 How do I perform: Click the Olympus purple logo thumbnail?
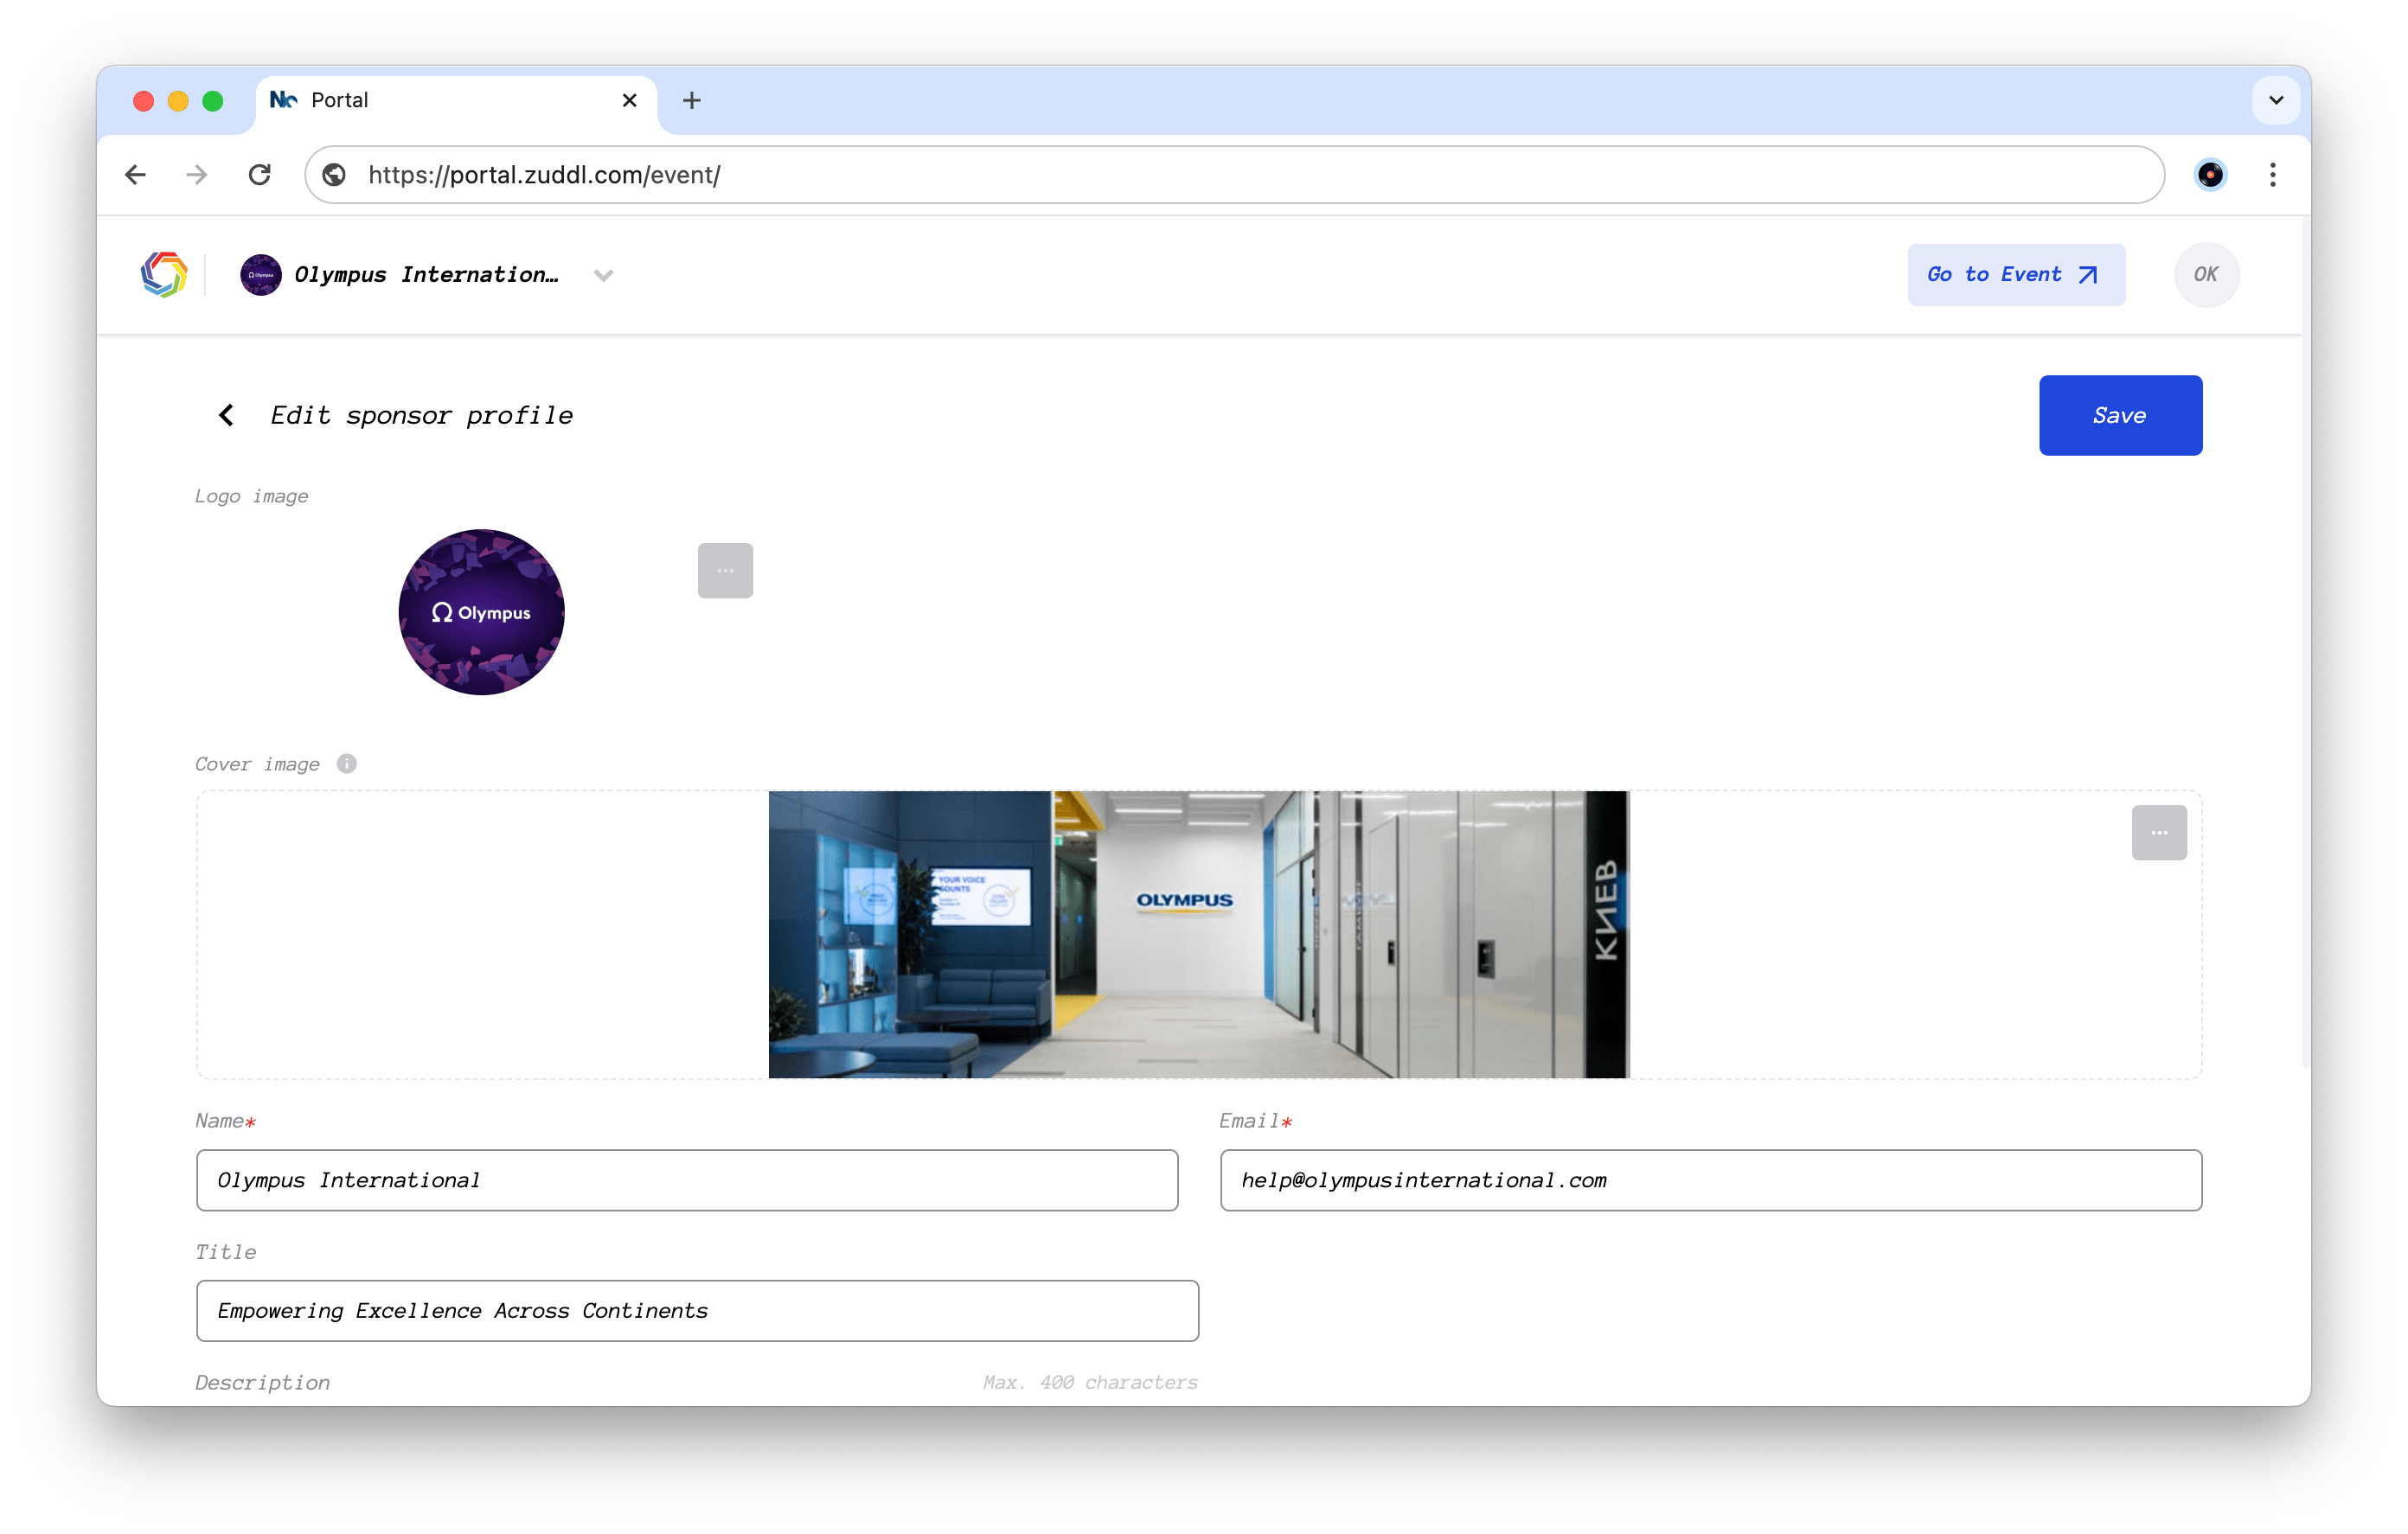(481, 612)
